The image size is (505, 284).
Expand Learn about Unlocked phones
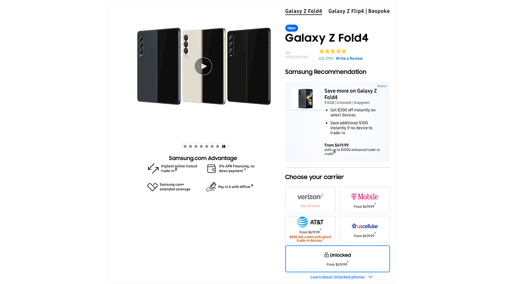click(337, 277)
